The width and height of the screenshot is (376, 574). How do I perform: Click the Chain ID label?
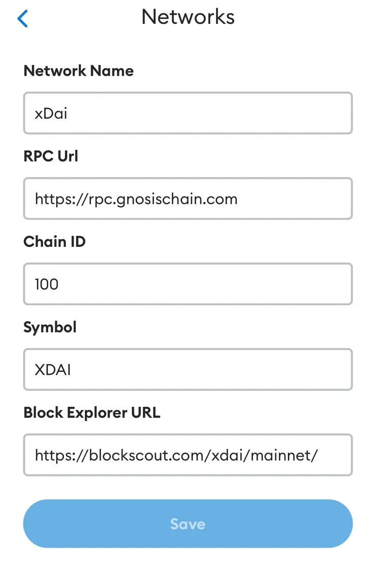(x=54, y=241)
